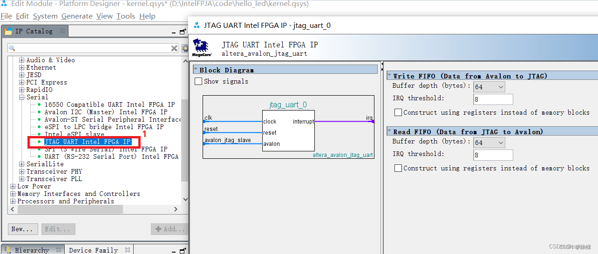Click the jtag_uart_0 block in diagram
598x254 pixels.
[x=288, y=130]
